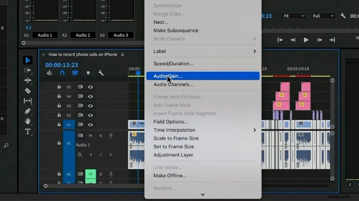The image size is (359, 201).
Task: Target the V1 video track
Action: pos(69,125)
